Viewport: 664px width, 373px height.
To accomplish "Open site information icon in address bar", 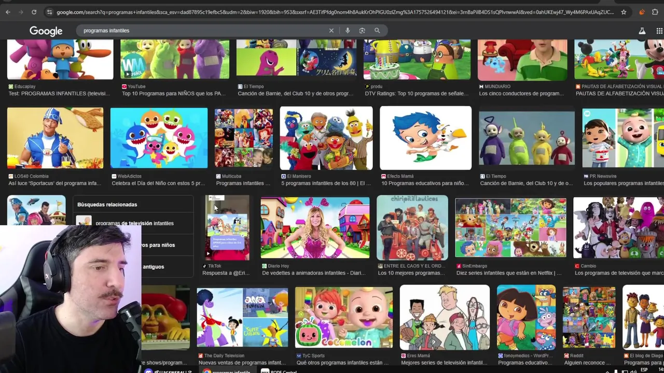I will pyautogui.click(x=49, y=12).
